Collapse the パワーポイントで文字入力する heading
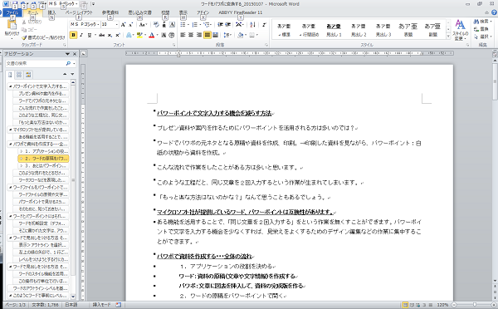The width and height of the screenshot is (498, 309). (x=10, y=86)
